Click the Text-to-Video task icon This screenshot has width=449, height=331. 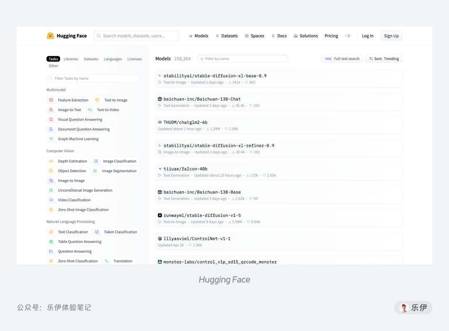tap(90, 110)
